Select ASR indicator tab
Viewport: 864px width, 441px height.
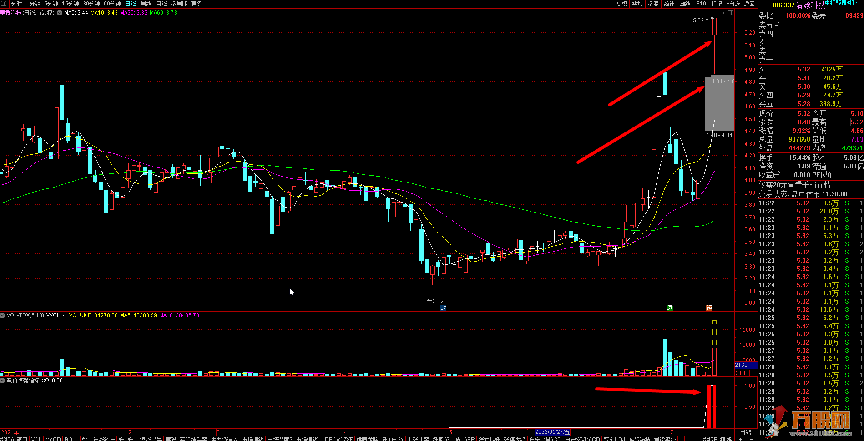tap(469, 439)
